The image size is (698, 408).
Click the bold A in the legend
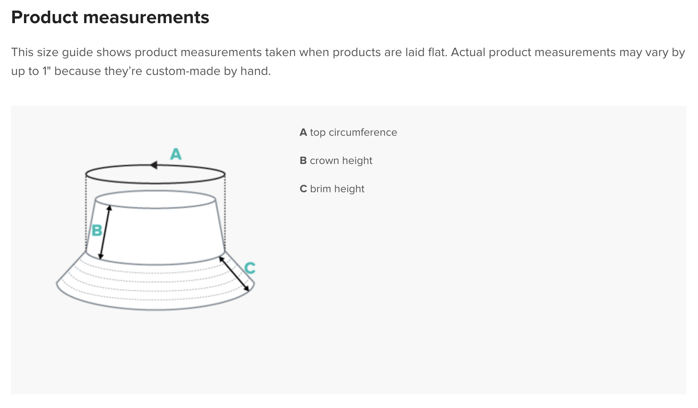coord(303,132)
